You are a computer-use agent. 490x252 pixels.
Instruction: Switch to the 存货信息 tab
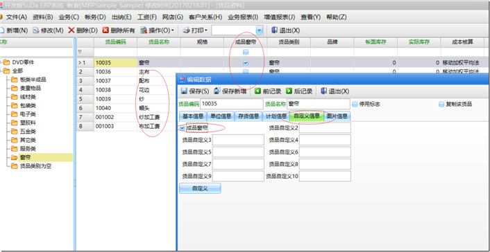pos(248,116)
